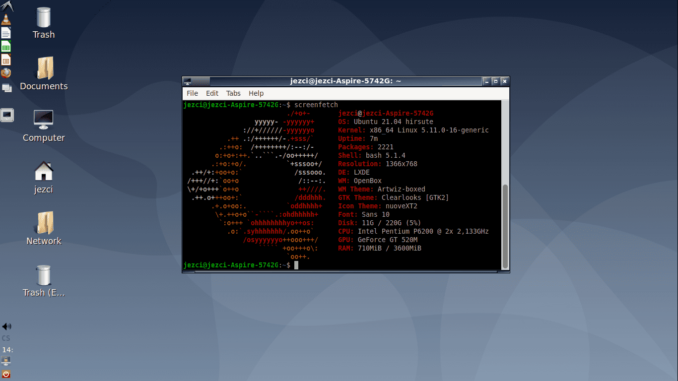Open the terminal launcher icon in the sidebar
Viewport: 678px width, 381px height.
(6, 115)
